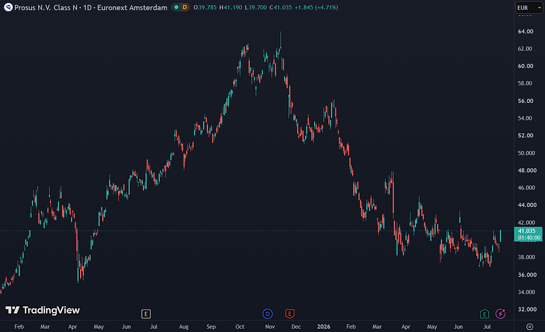Viewport: 545px width, 332px height.
Task: Click the Aug time axis label
Action: (184, 327)
